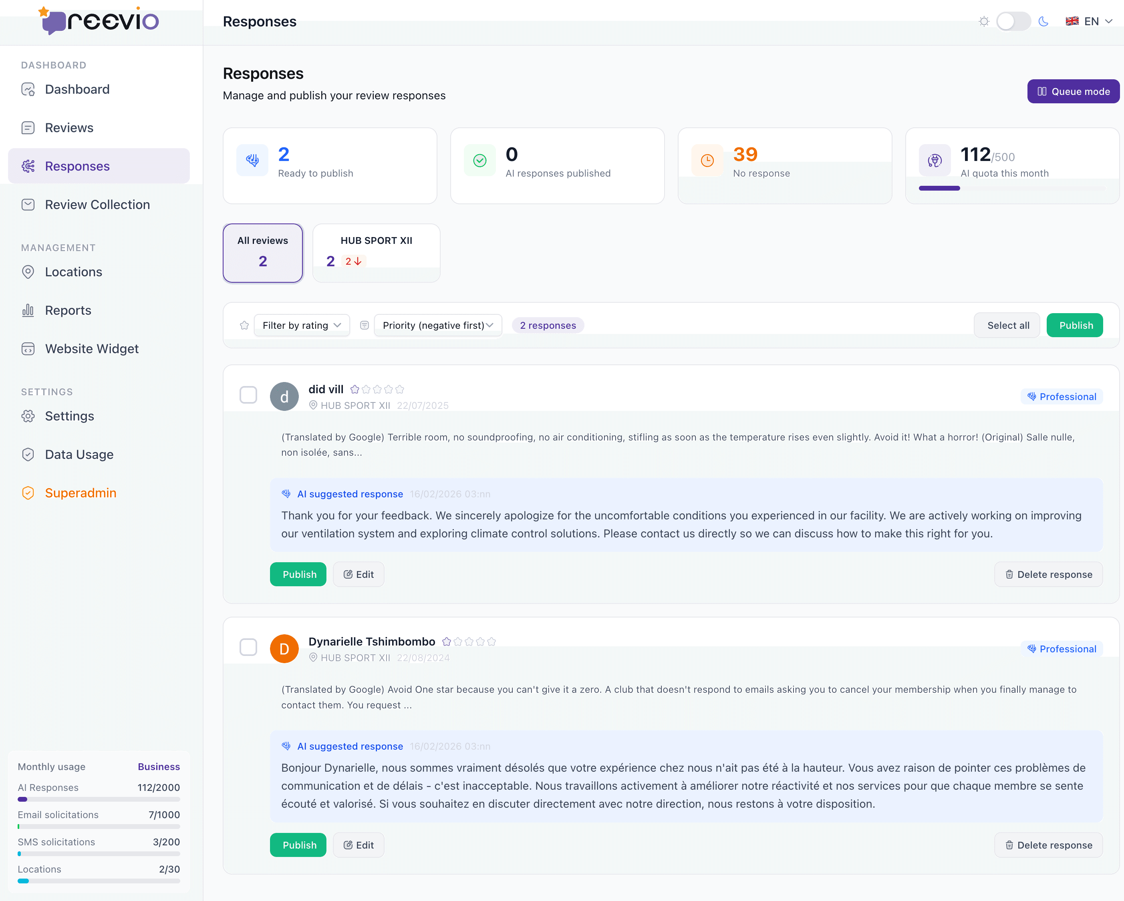The image size is (1124, 901).
Task: Open Reports via the bar chart icon
Action: pos(28,311)
